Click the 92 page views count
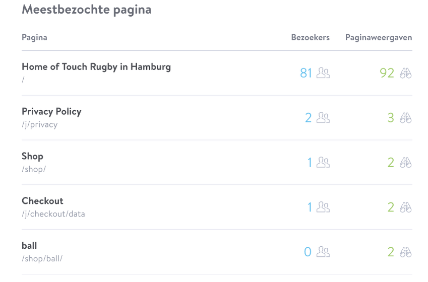This screenshot has width=428, height=282. tap(387, 73)
